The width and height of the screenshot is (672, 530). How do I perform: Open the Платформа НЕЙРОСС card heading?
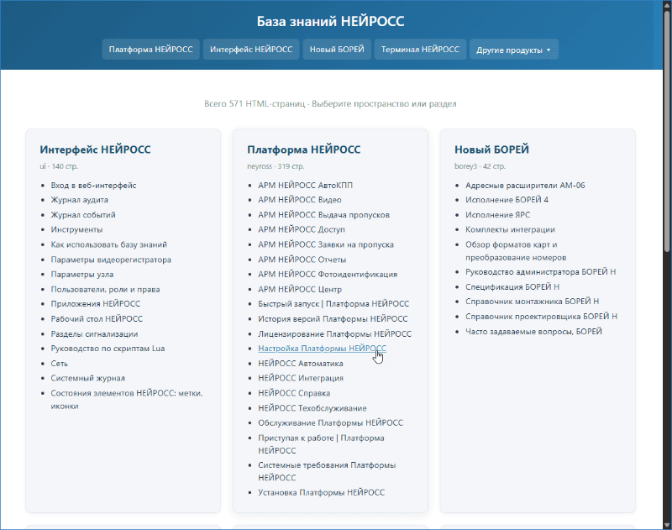coord(304,150)
